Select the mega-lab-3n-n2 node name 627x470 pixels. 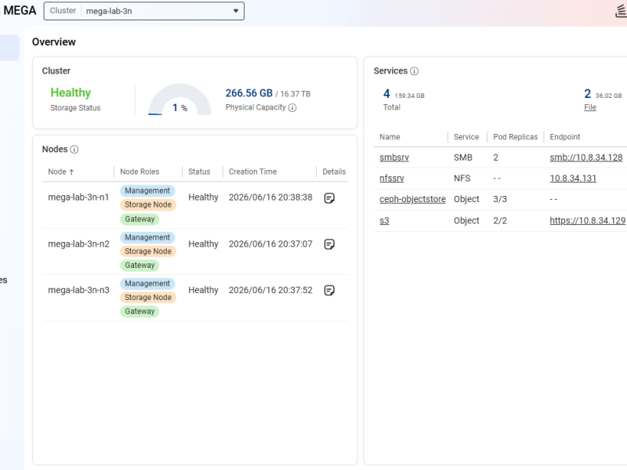[x=79, y=244]
